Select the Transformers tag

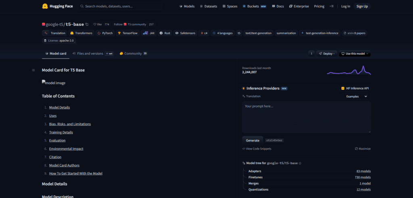click(81, 33)
